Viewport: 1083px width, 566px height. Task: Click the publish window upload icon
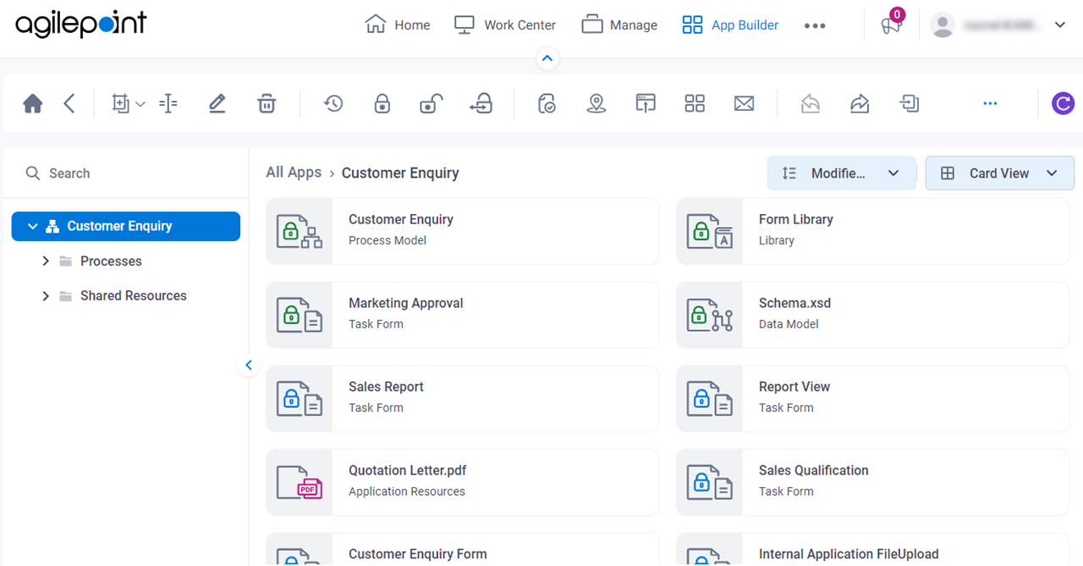click(646, 104)
